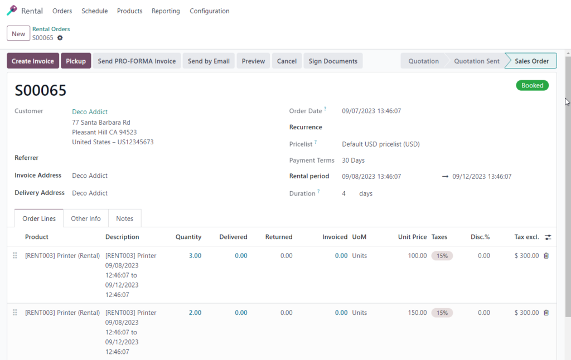Cancel the rental order
Screen dimensions: 571x360
287,61
